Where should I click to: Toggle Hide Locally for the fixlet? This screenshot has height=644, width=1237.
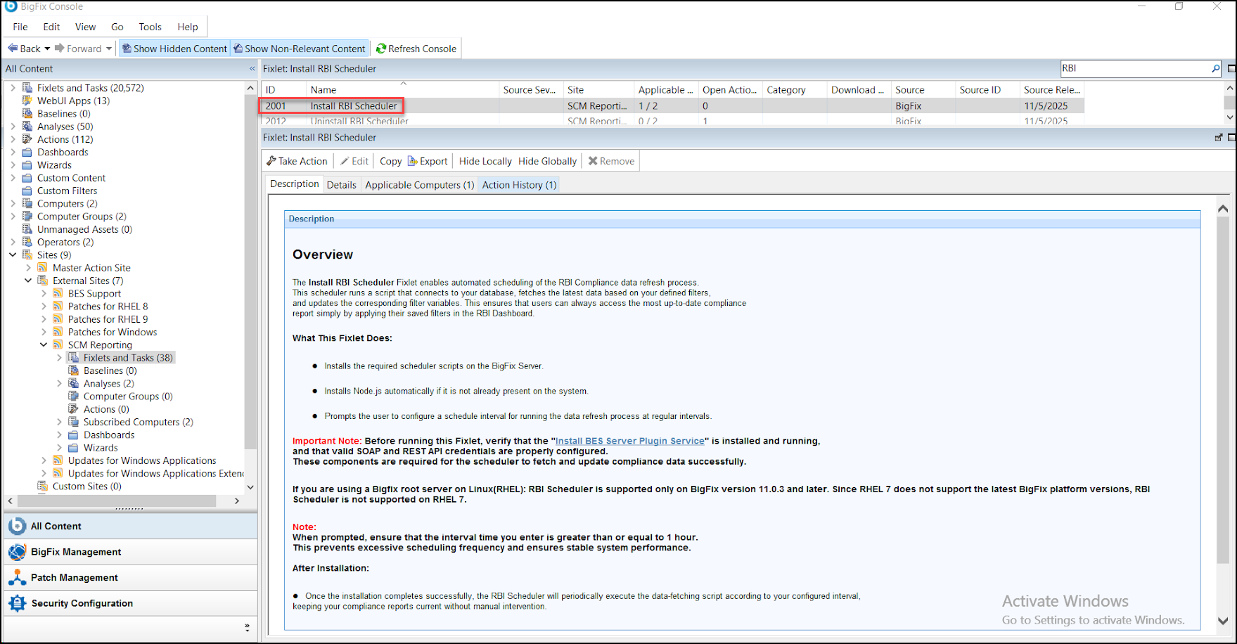point(485,160)
